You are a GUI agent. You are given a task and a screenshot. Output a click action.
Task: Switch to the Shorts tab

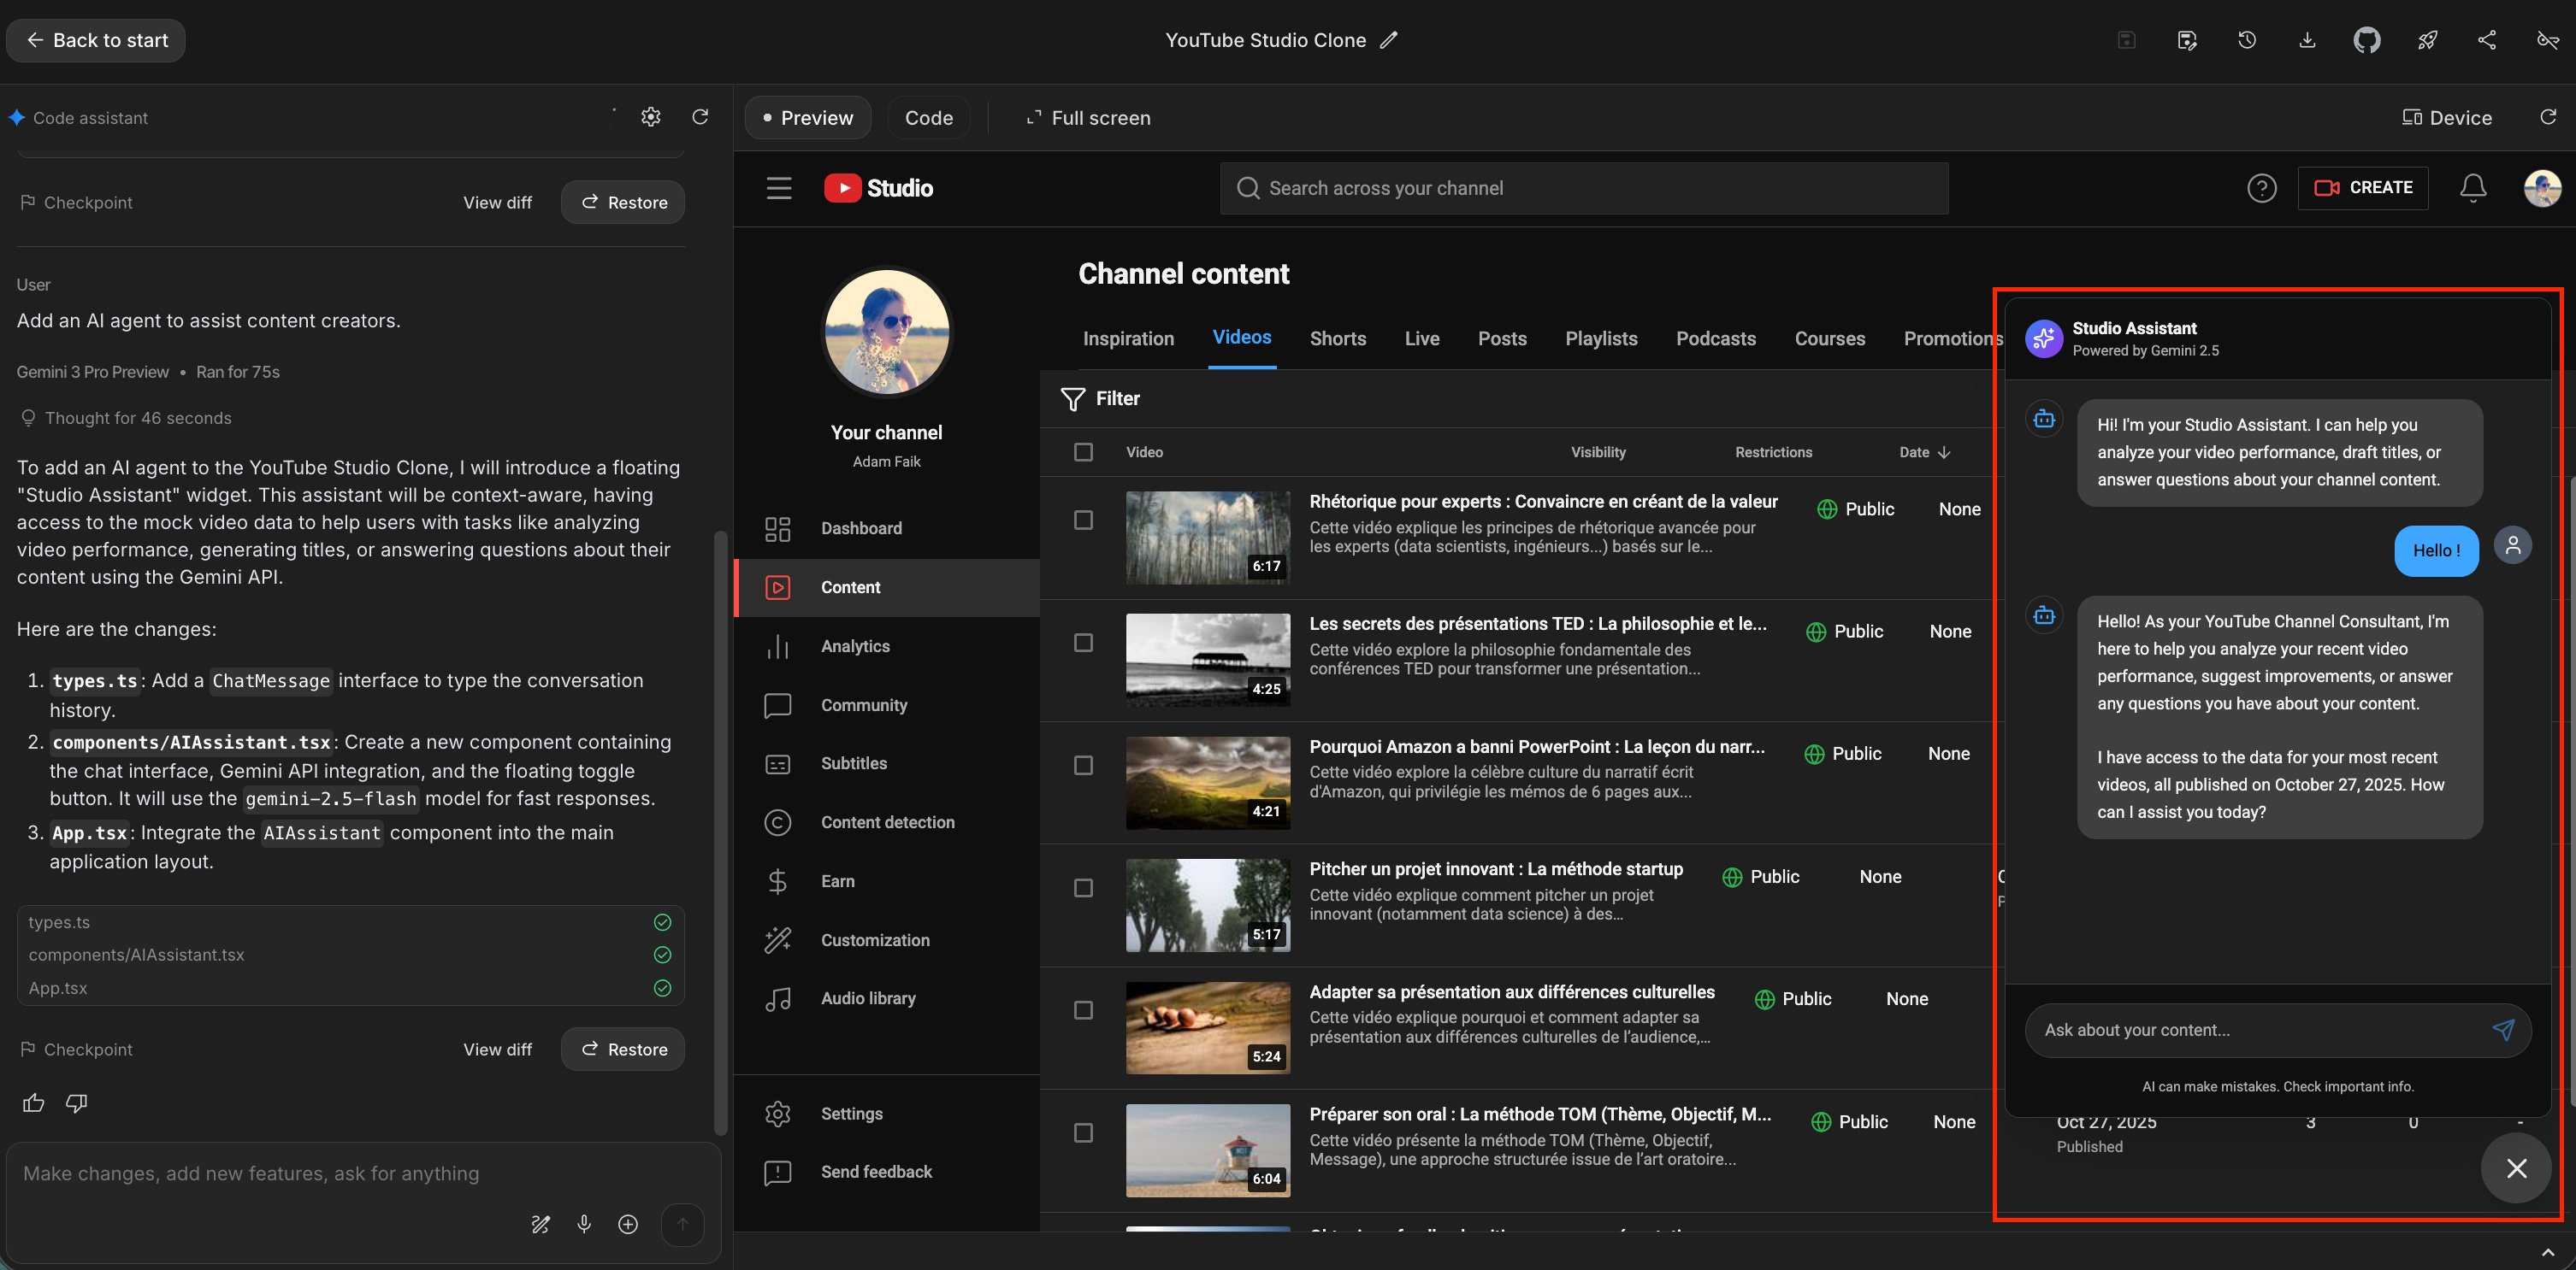click(1337, 338)
